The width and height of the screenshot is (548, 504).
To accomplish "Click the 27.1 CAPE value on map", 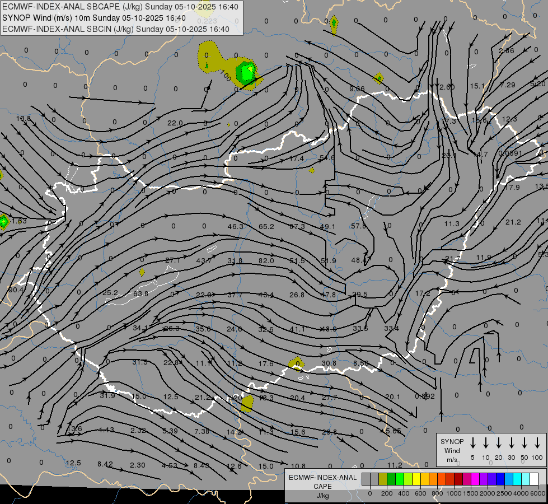I will click(172, 260).
